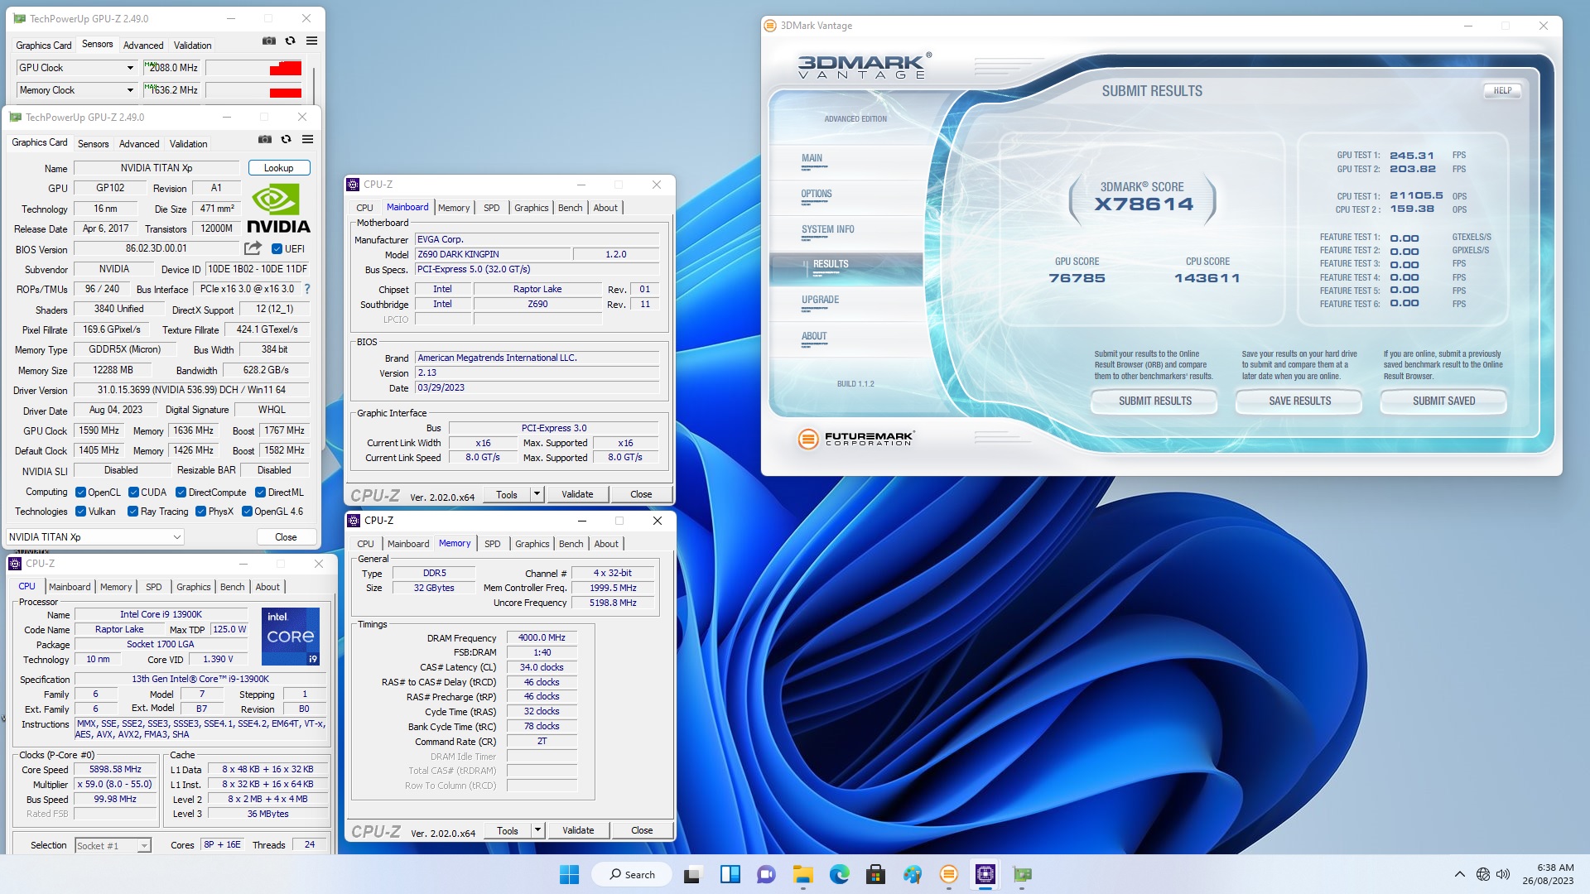Toggle the UEFI checkbox
Image resolution: width=1590 pixels, height=894 pixels.
(277, 248)
